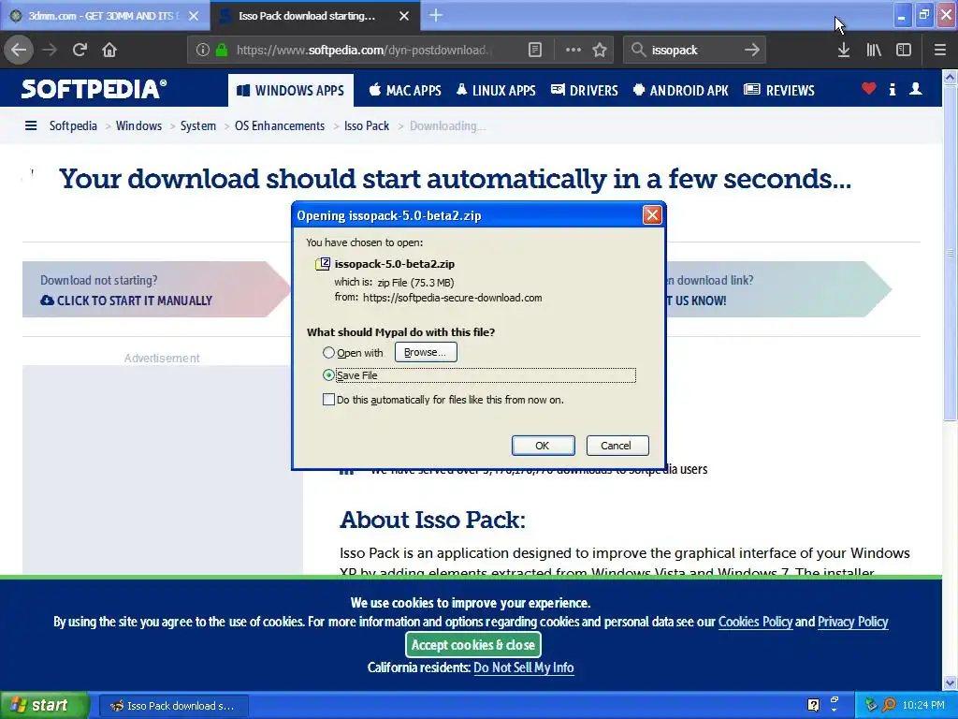The image size is (958, 719).
Task: Open a new browser tab
Action: (x=436, y=15)
